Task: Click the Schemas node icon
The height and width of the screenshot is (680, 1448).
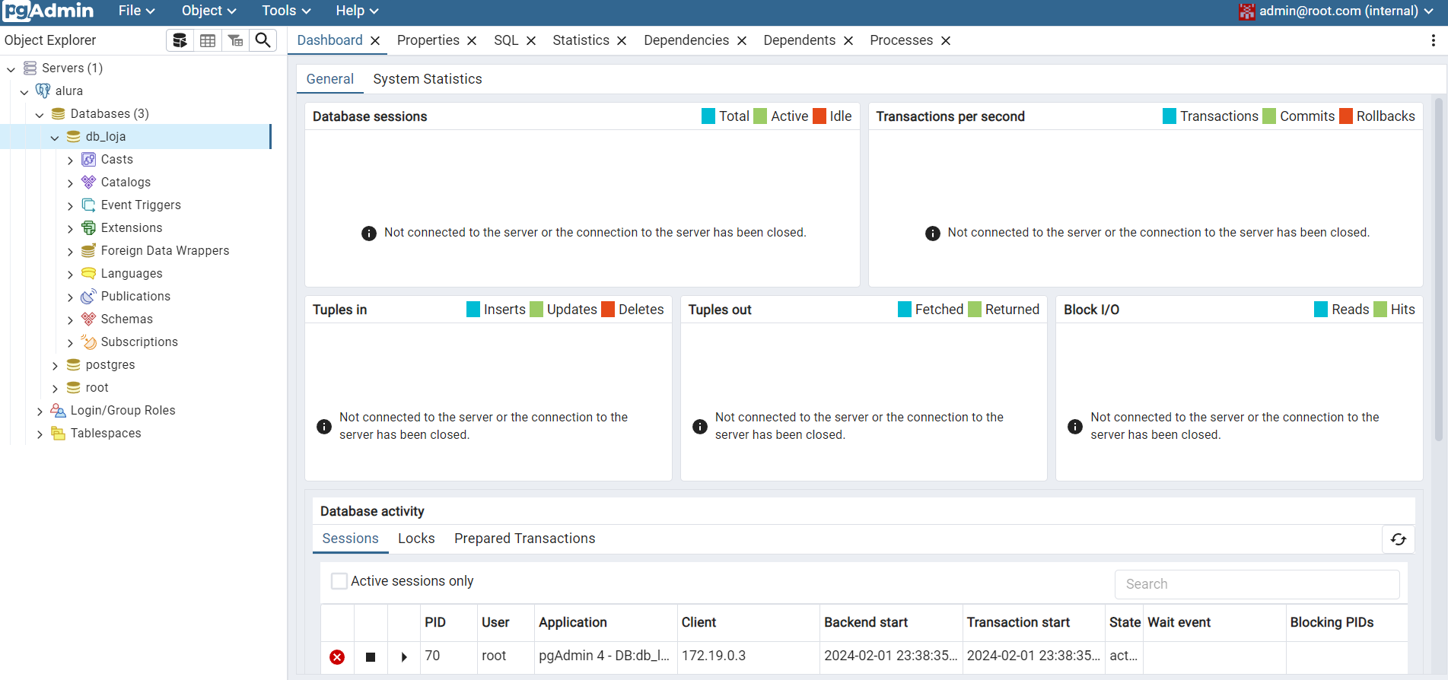Action: (x=88, y=319)
